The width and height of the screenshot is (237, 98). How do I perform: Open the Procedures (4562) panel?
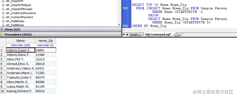point(61,35)
